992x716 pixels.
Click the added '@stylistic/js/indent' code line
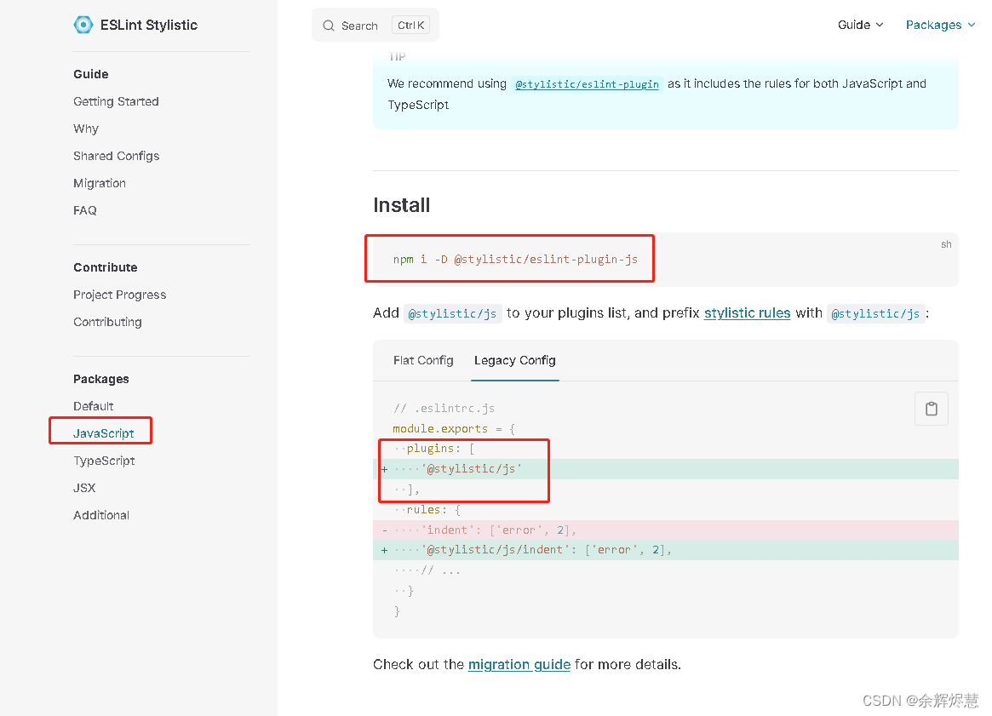(666, 550)
